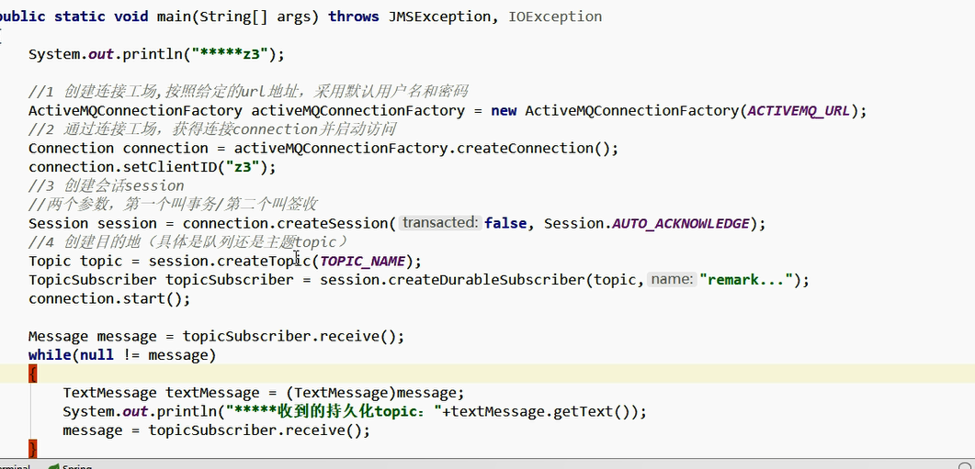Click the comment line starting with //1

pos(248,92)
